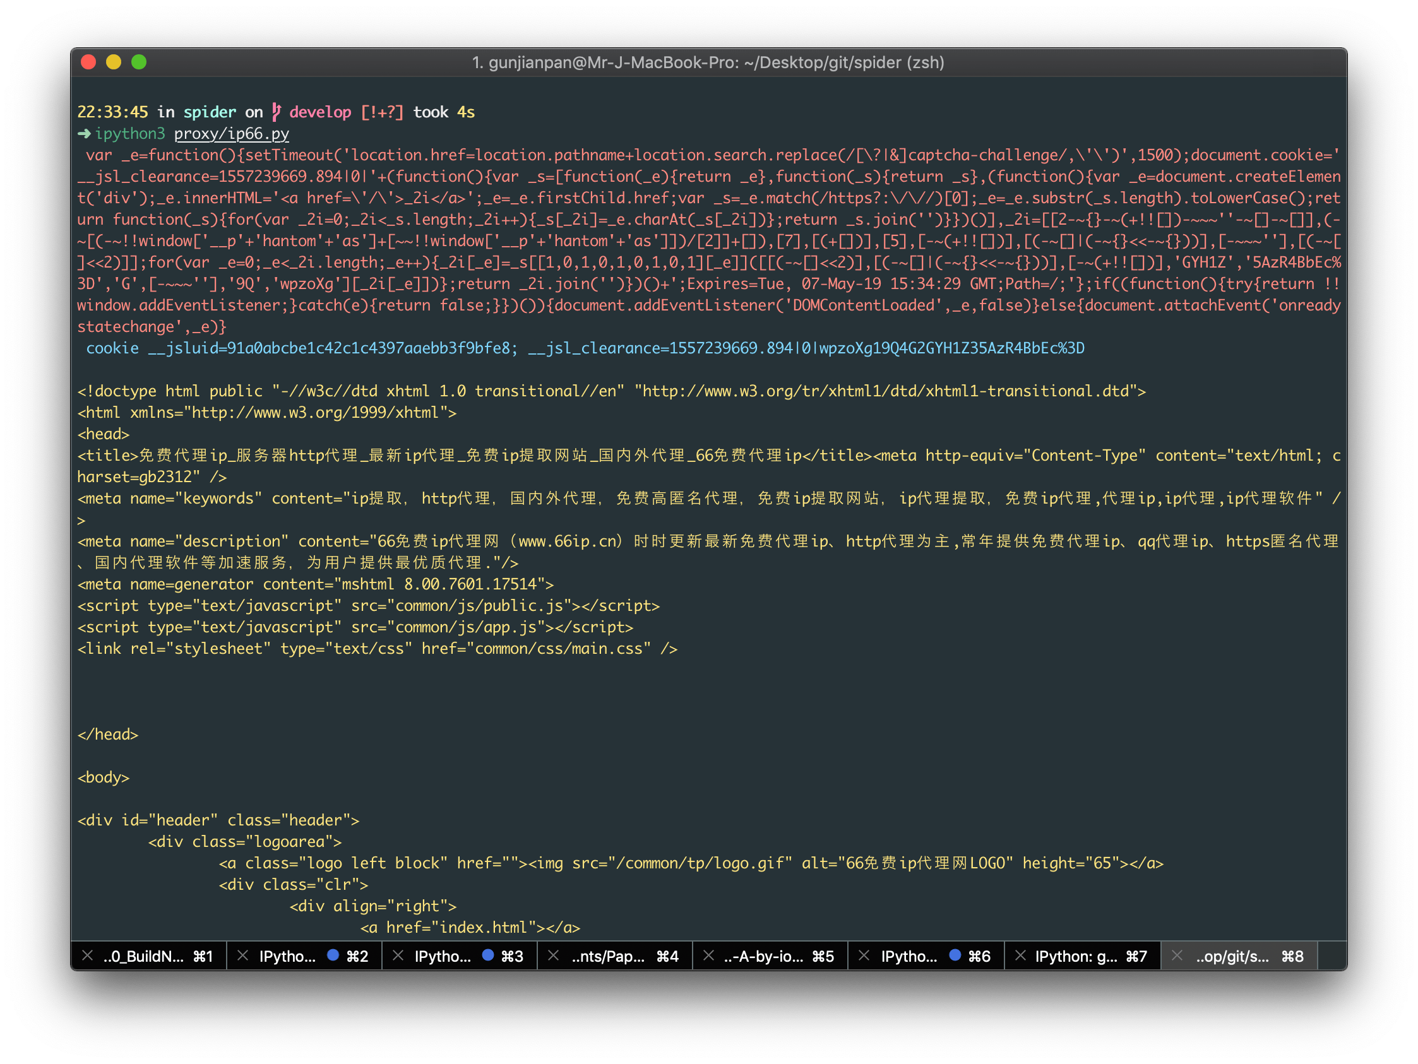Close the IPython tab marked ⌘6
The width and height of the screenshot is (1418, 1064).
(x=864, y=955)
